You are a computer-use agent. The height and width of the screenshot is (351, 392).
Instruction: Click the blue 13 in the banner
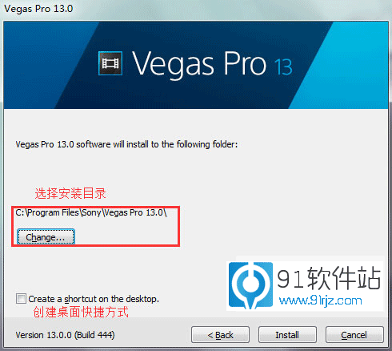tap(283, 67)
